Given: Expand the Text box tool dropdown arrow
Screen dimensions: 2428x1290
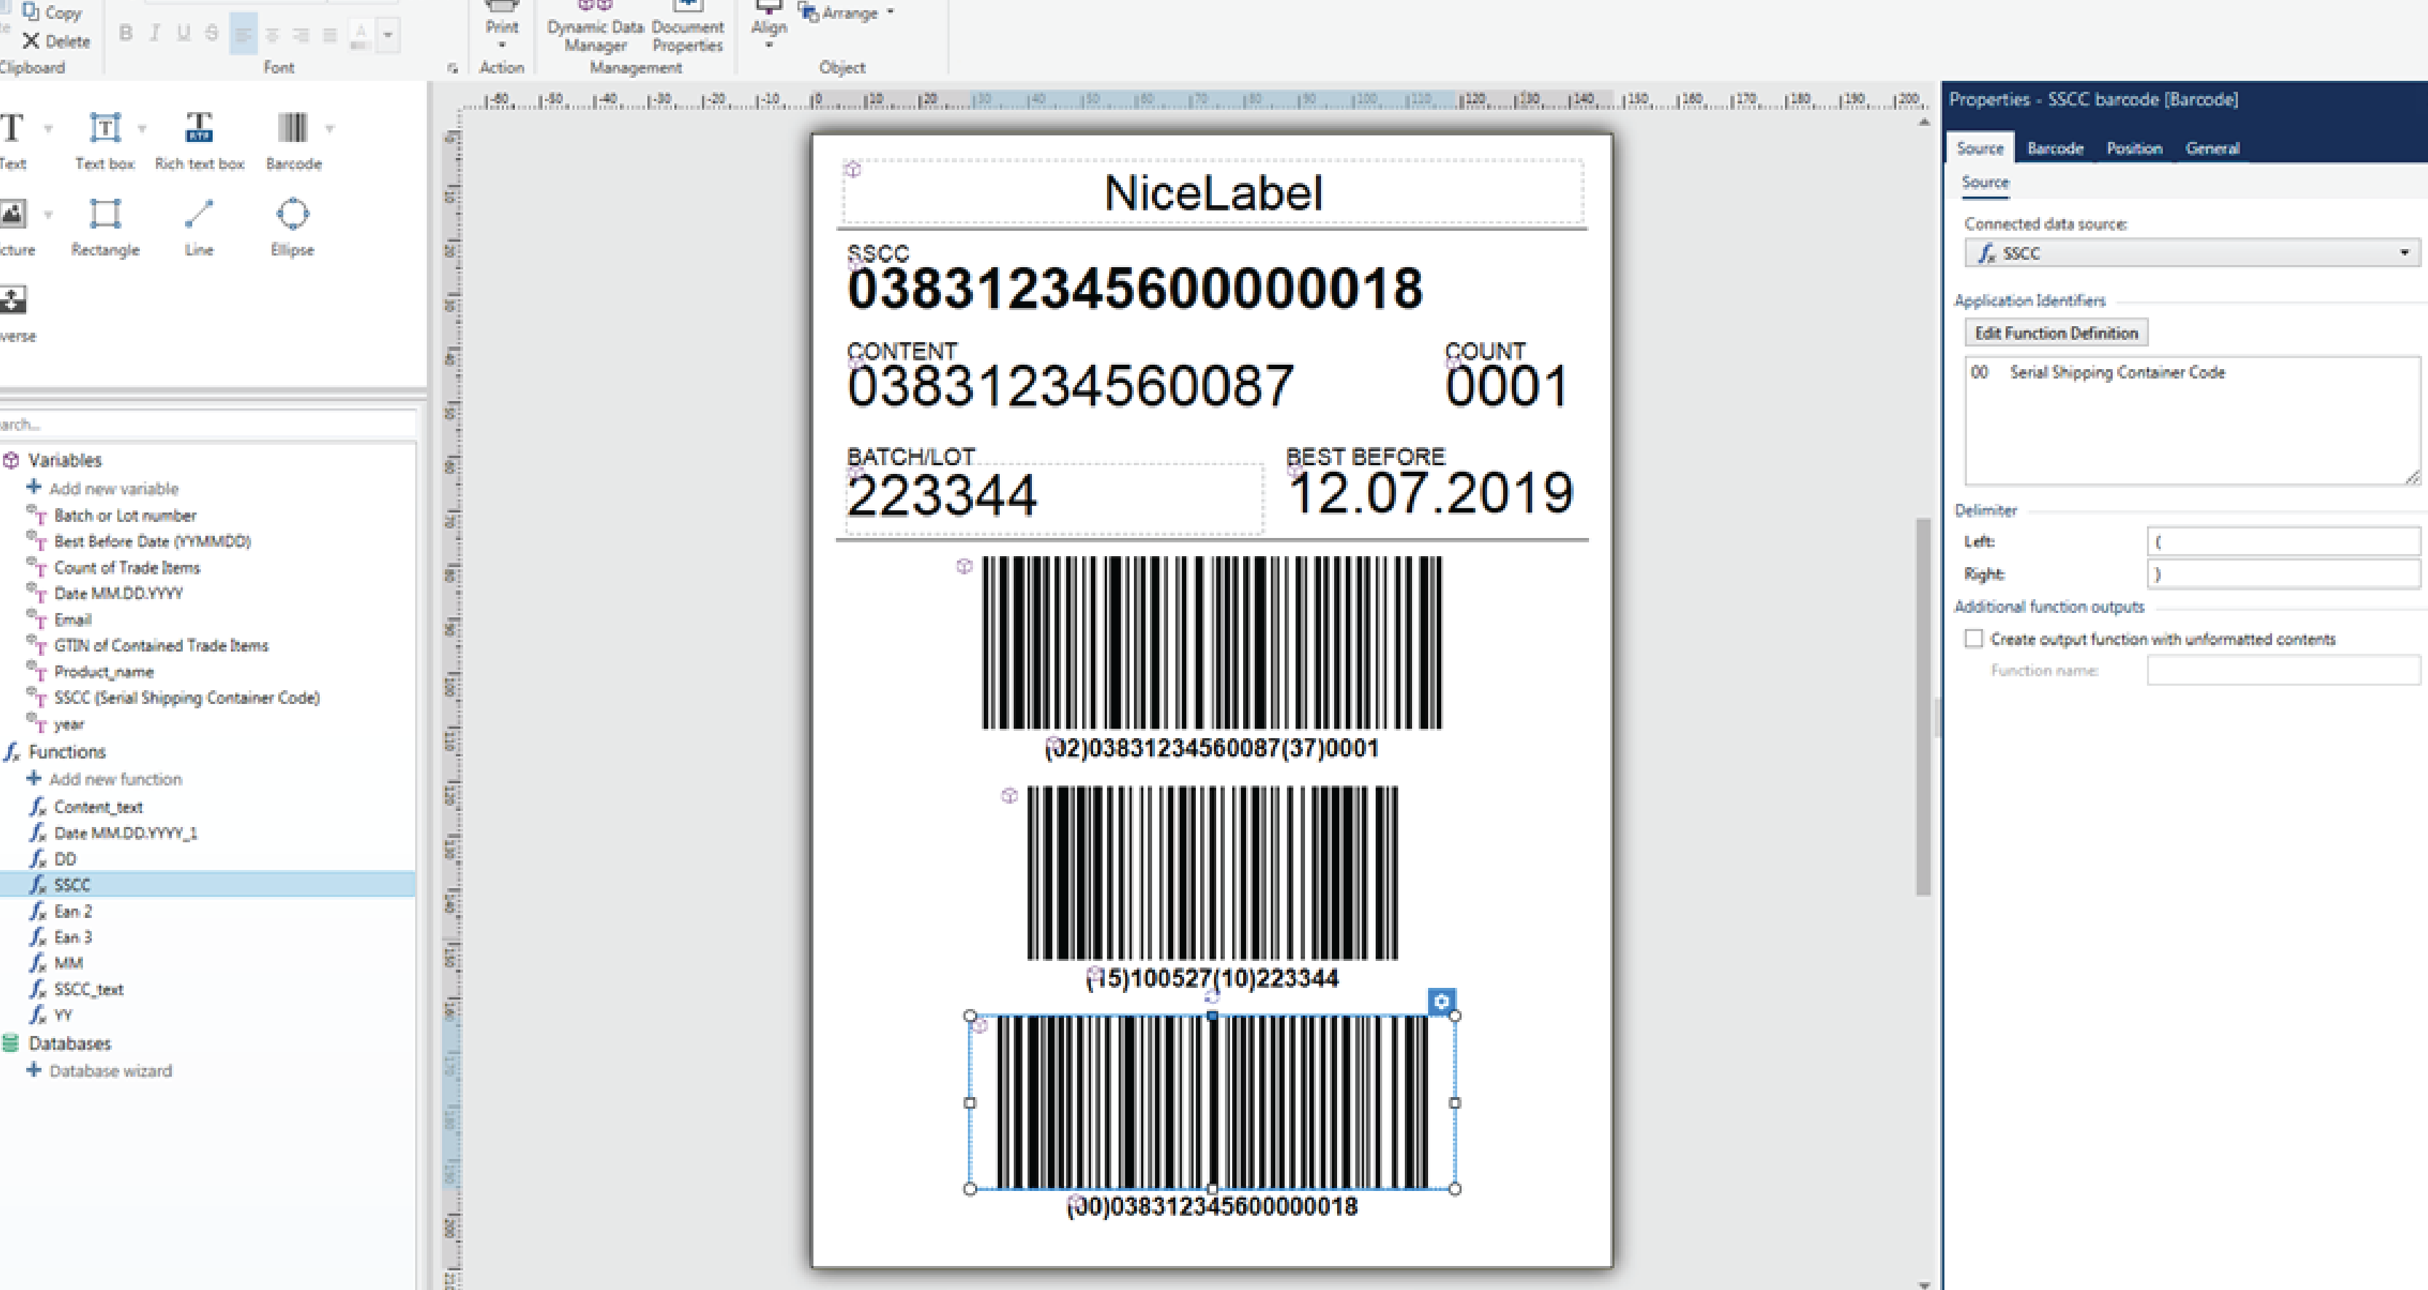Looking at the screenshot, I should pos(142,128).
